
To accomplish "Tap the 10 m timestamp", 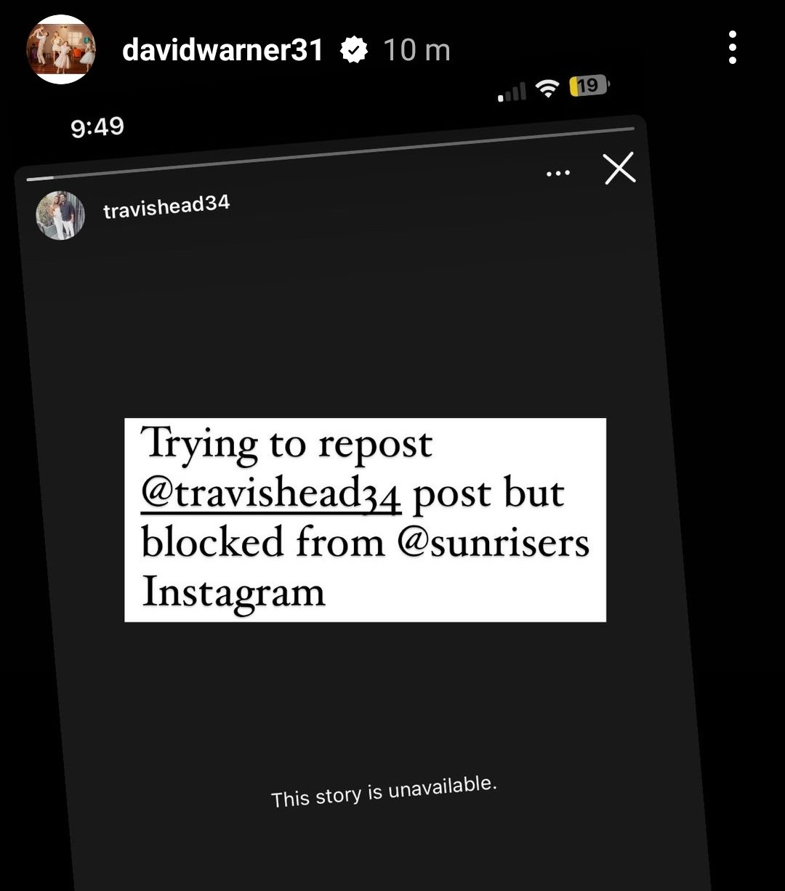I will [x=416, y=50].
